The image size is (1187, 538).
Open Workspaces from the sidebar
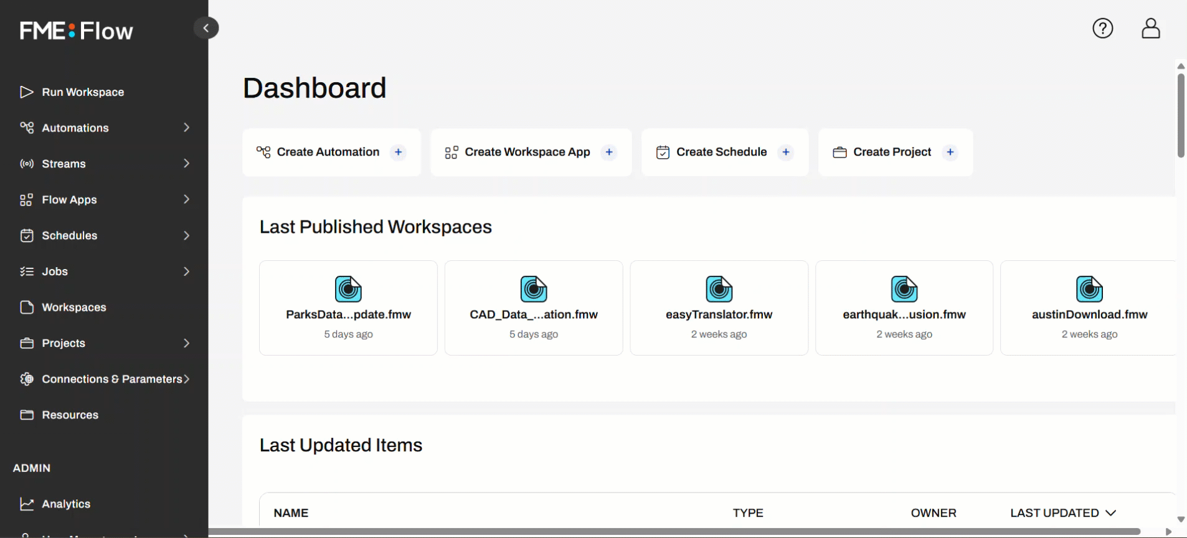pos(73,308)
